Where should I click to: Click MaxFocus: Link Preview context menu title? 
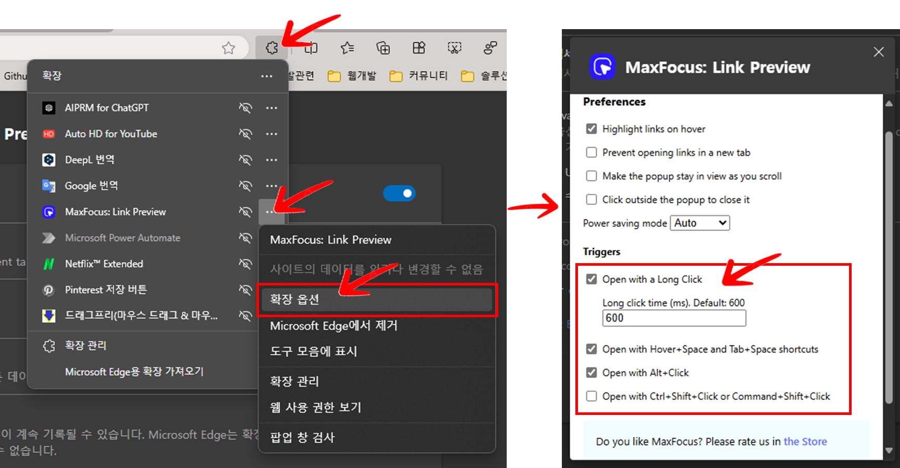tap(331, 240)
